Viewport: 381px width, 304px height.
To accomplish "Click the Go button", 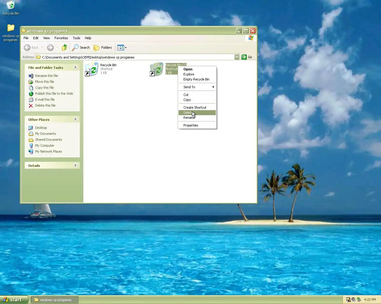I will [247, 57].
